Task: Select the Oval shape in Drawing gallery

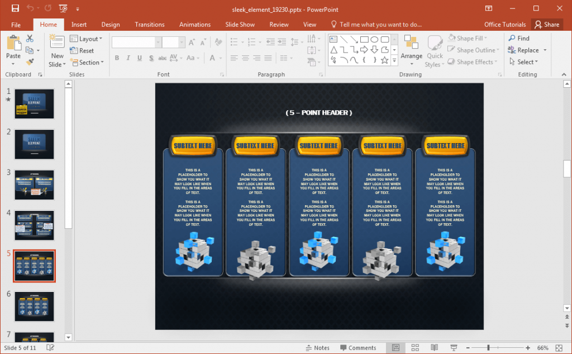Action: point(374,40)
